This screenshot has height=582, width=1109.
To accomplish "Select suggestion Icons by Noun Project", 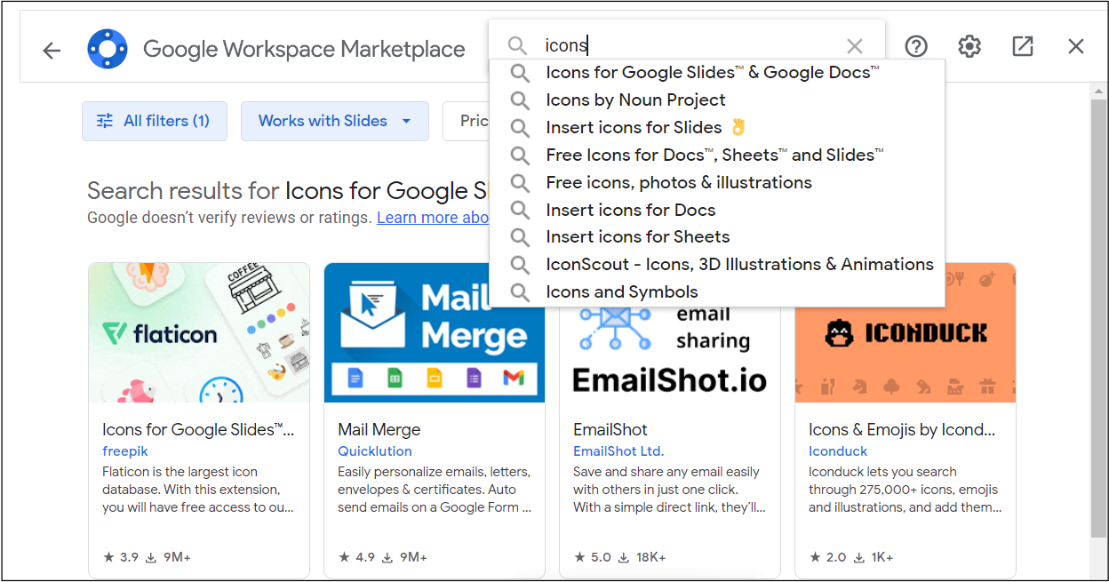I will pos(635,100).
